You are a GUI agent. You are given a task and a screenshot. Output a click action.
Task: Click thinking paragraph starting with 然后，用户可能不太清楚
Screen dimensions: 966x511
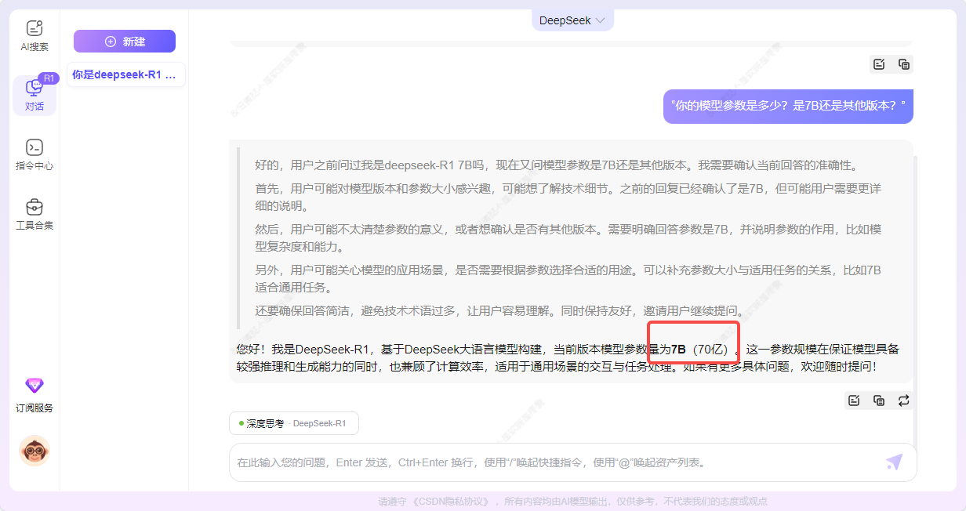[568, 237]
